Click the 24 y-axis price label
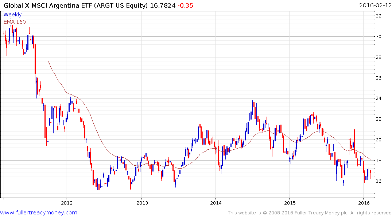The image size is (392, 218). pyautogui.click(x=379, y=98)
